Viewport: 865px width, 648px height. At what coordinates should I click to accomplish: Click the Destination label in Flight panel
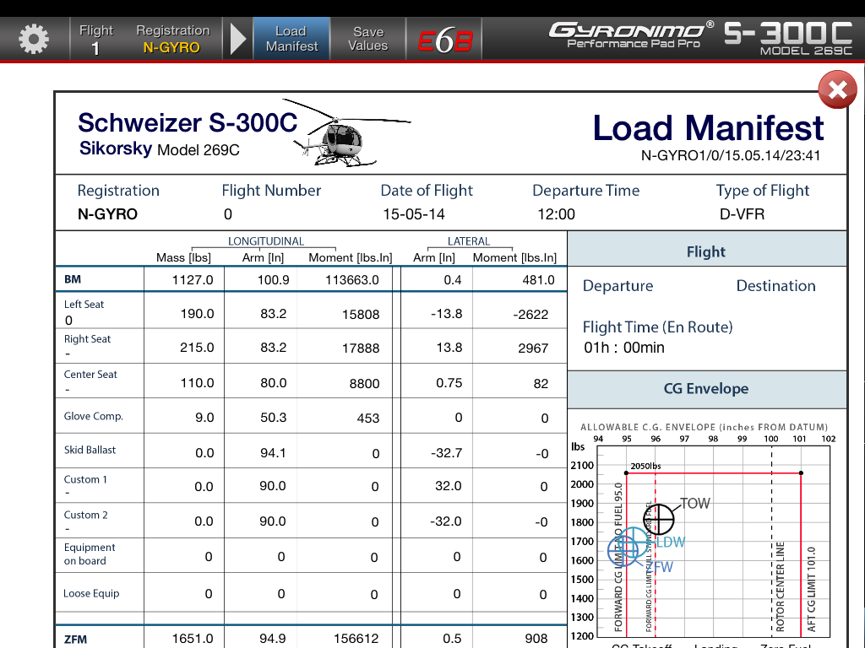[x=775, y=286]
